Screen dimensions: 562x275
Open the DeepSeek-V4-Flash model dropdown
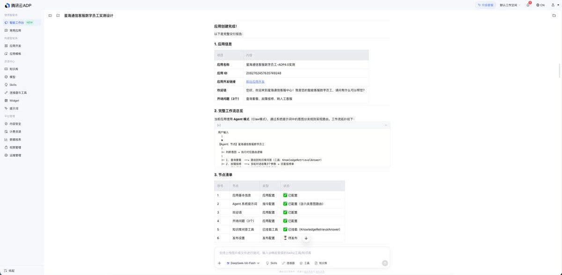point(243,263)
